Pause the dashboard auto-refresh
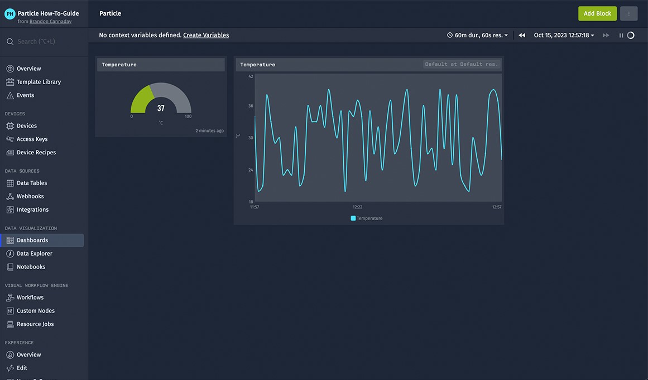The height and width of the screenshot is (380, 648). [x=621, y=36]
